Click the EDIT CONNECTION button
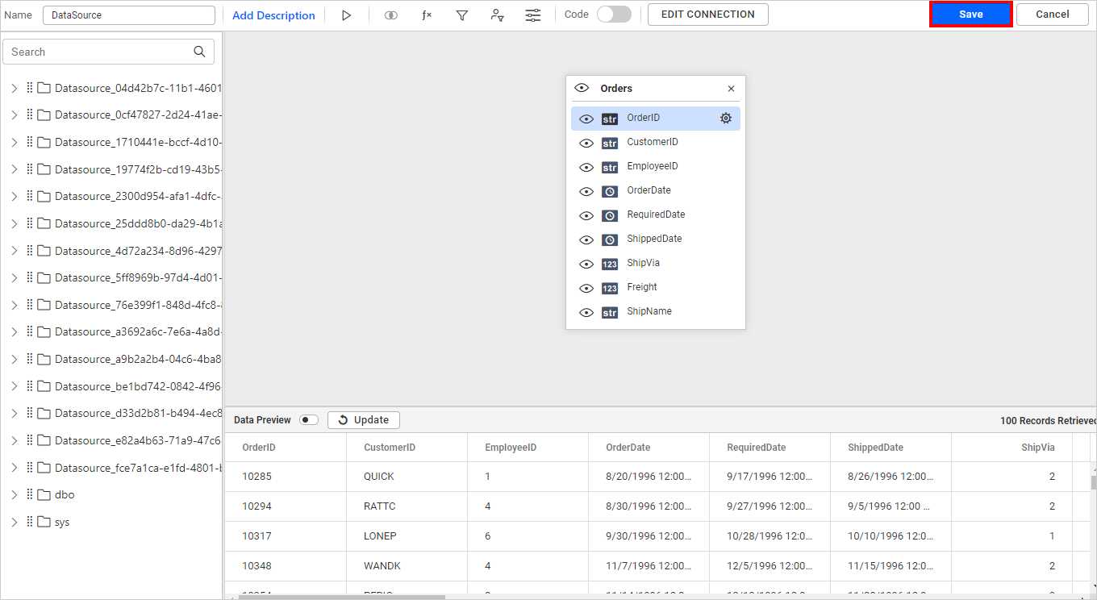This screenshot has height=600, width=1097. click(707, 15)
